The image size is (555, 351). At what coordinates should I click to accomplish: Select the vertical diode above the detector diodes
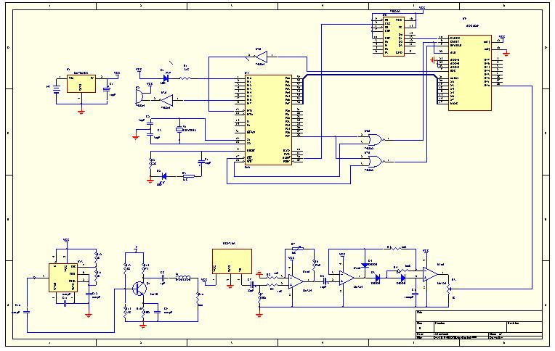point(365,265)
